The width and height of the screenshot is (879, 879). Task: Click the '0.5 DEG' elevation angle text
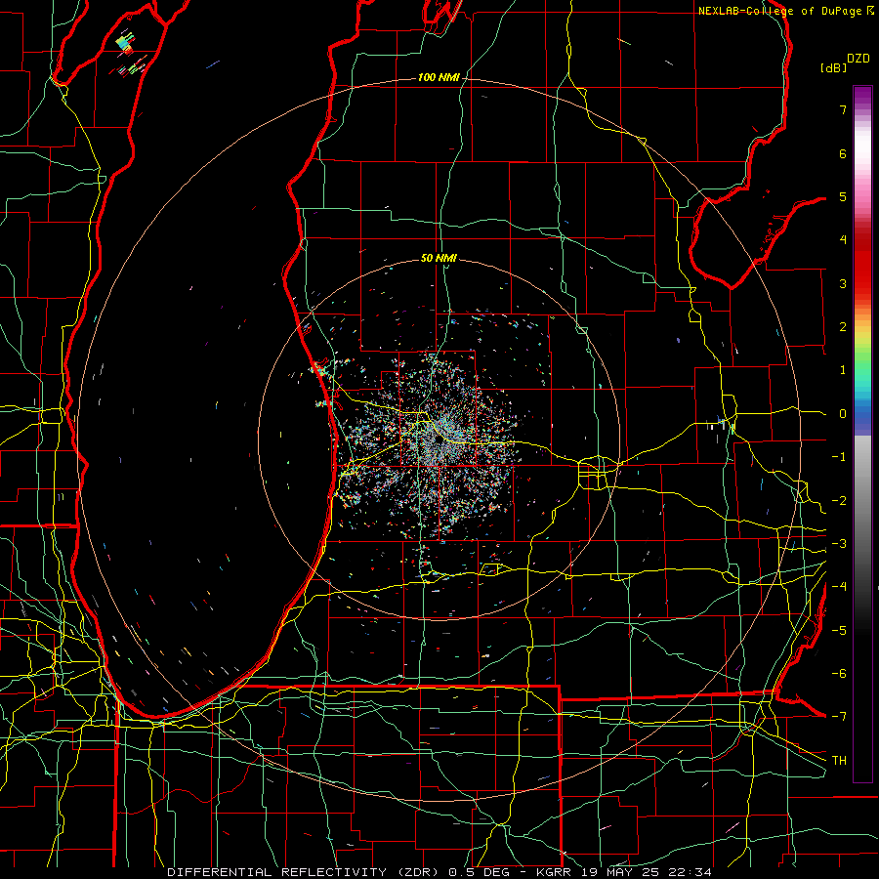coord(479,872)
